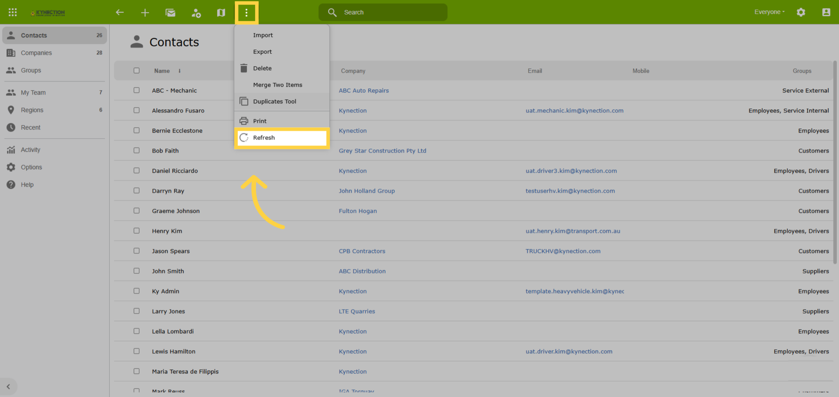Click the Print printer icon
Viewport: 839px width, 397px height.
click(244, 121)
